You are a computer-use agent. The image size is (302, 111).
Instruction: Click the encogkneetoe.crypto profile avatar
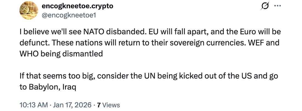(x=28, y=10)
